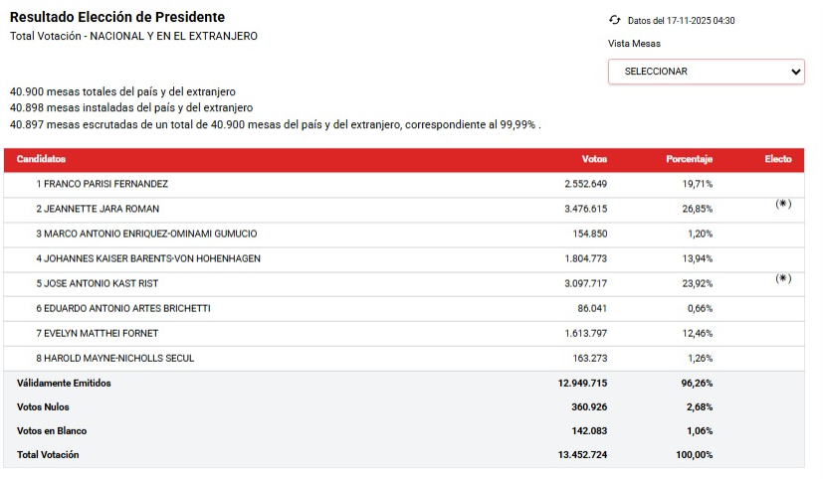This screenshot has height=479, width=823.
Task: Select Johannes Kaiser Barents-Von Hohenhagen row
Action: (x=148, y=258)
